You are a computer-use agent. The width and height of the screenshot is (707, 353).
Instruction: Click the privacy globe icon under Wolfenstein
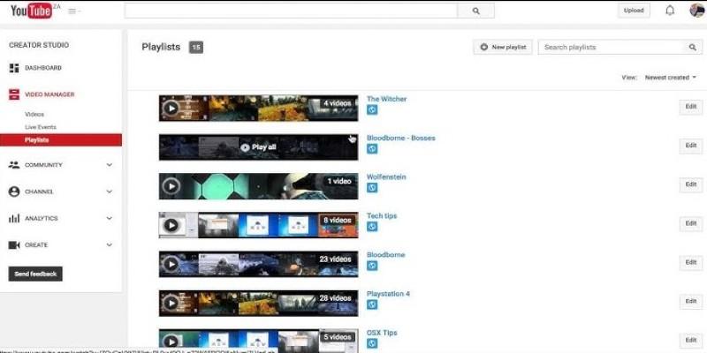click(x=372, y=187)
